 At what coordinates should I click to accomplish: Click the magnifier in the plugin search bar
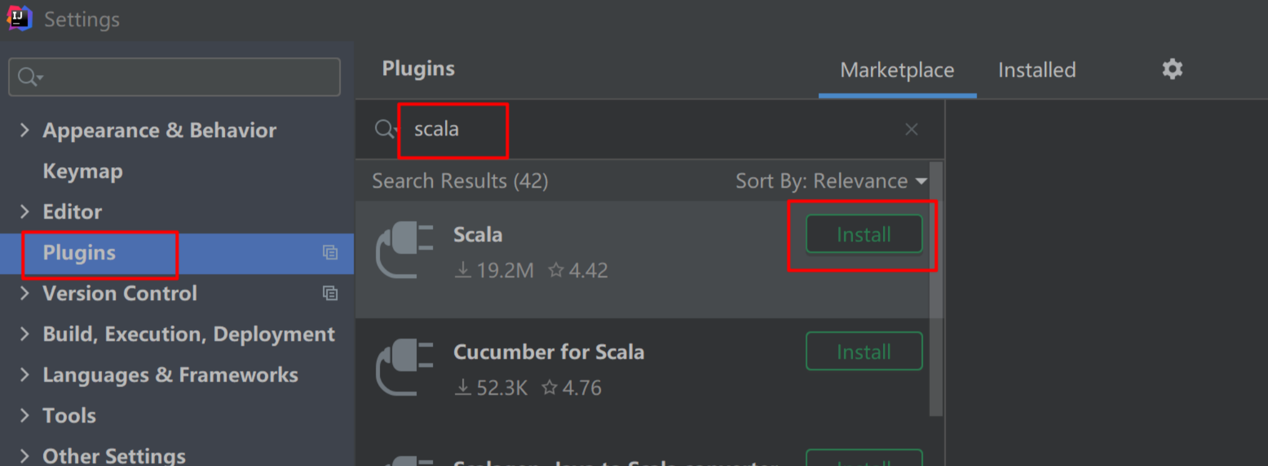(384, 129)
